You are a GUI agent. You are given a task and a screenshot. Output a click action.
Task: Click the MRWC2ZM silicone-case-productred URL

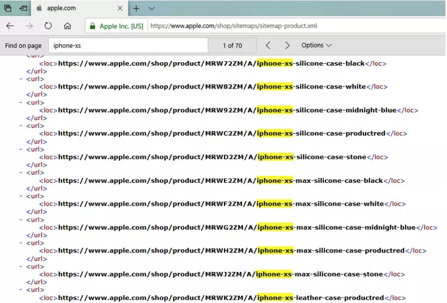click(221, 133)
